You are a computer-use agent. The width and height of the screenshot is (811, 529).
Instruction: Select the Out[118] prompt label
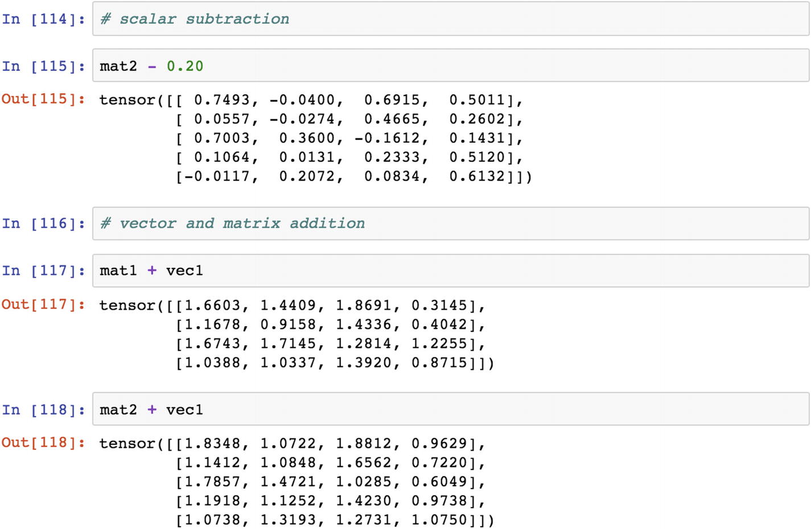click(43, 442)
